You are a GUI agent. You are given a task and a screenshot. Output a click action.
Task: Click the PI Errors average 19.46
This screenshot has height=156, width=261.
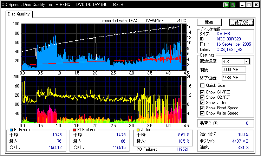(57, 135)
